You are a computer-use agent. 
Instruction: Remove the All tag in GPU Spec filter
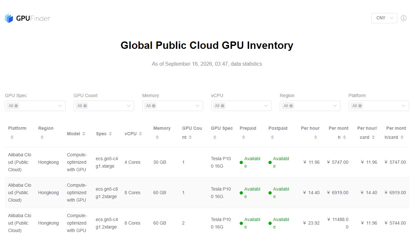(x=16, y=106)
